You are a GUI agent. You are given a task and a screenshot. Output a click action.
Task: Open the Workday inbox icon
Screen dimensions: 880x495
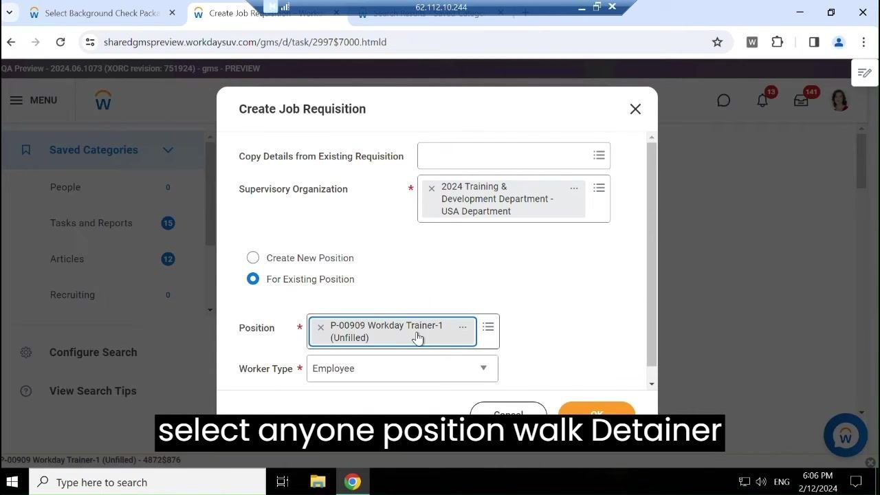point(801,100)
